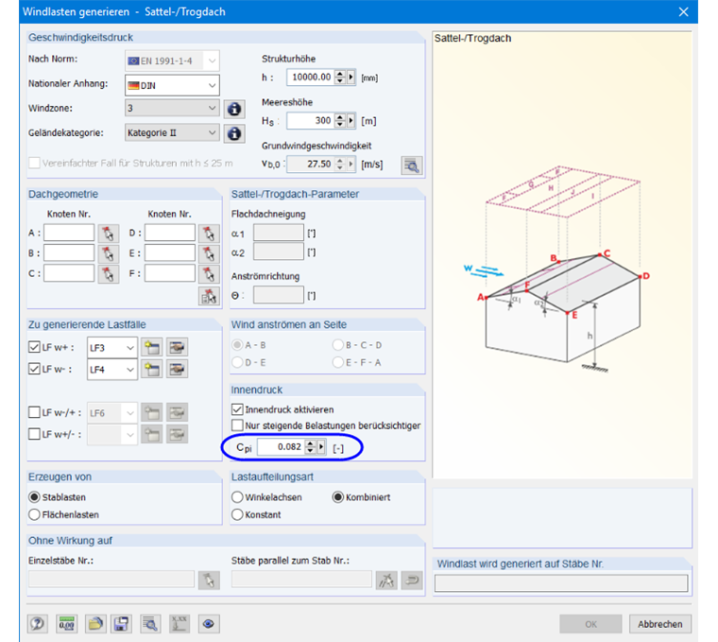Click the Knoten F input field
Screen dimensions: 718x642
pos(170,273)
